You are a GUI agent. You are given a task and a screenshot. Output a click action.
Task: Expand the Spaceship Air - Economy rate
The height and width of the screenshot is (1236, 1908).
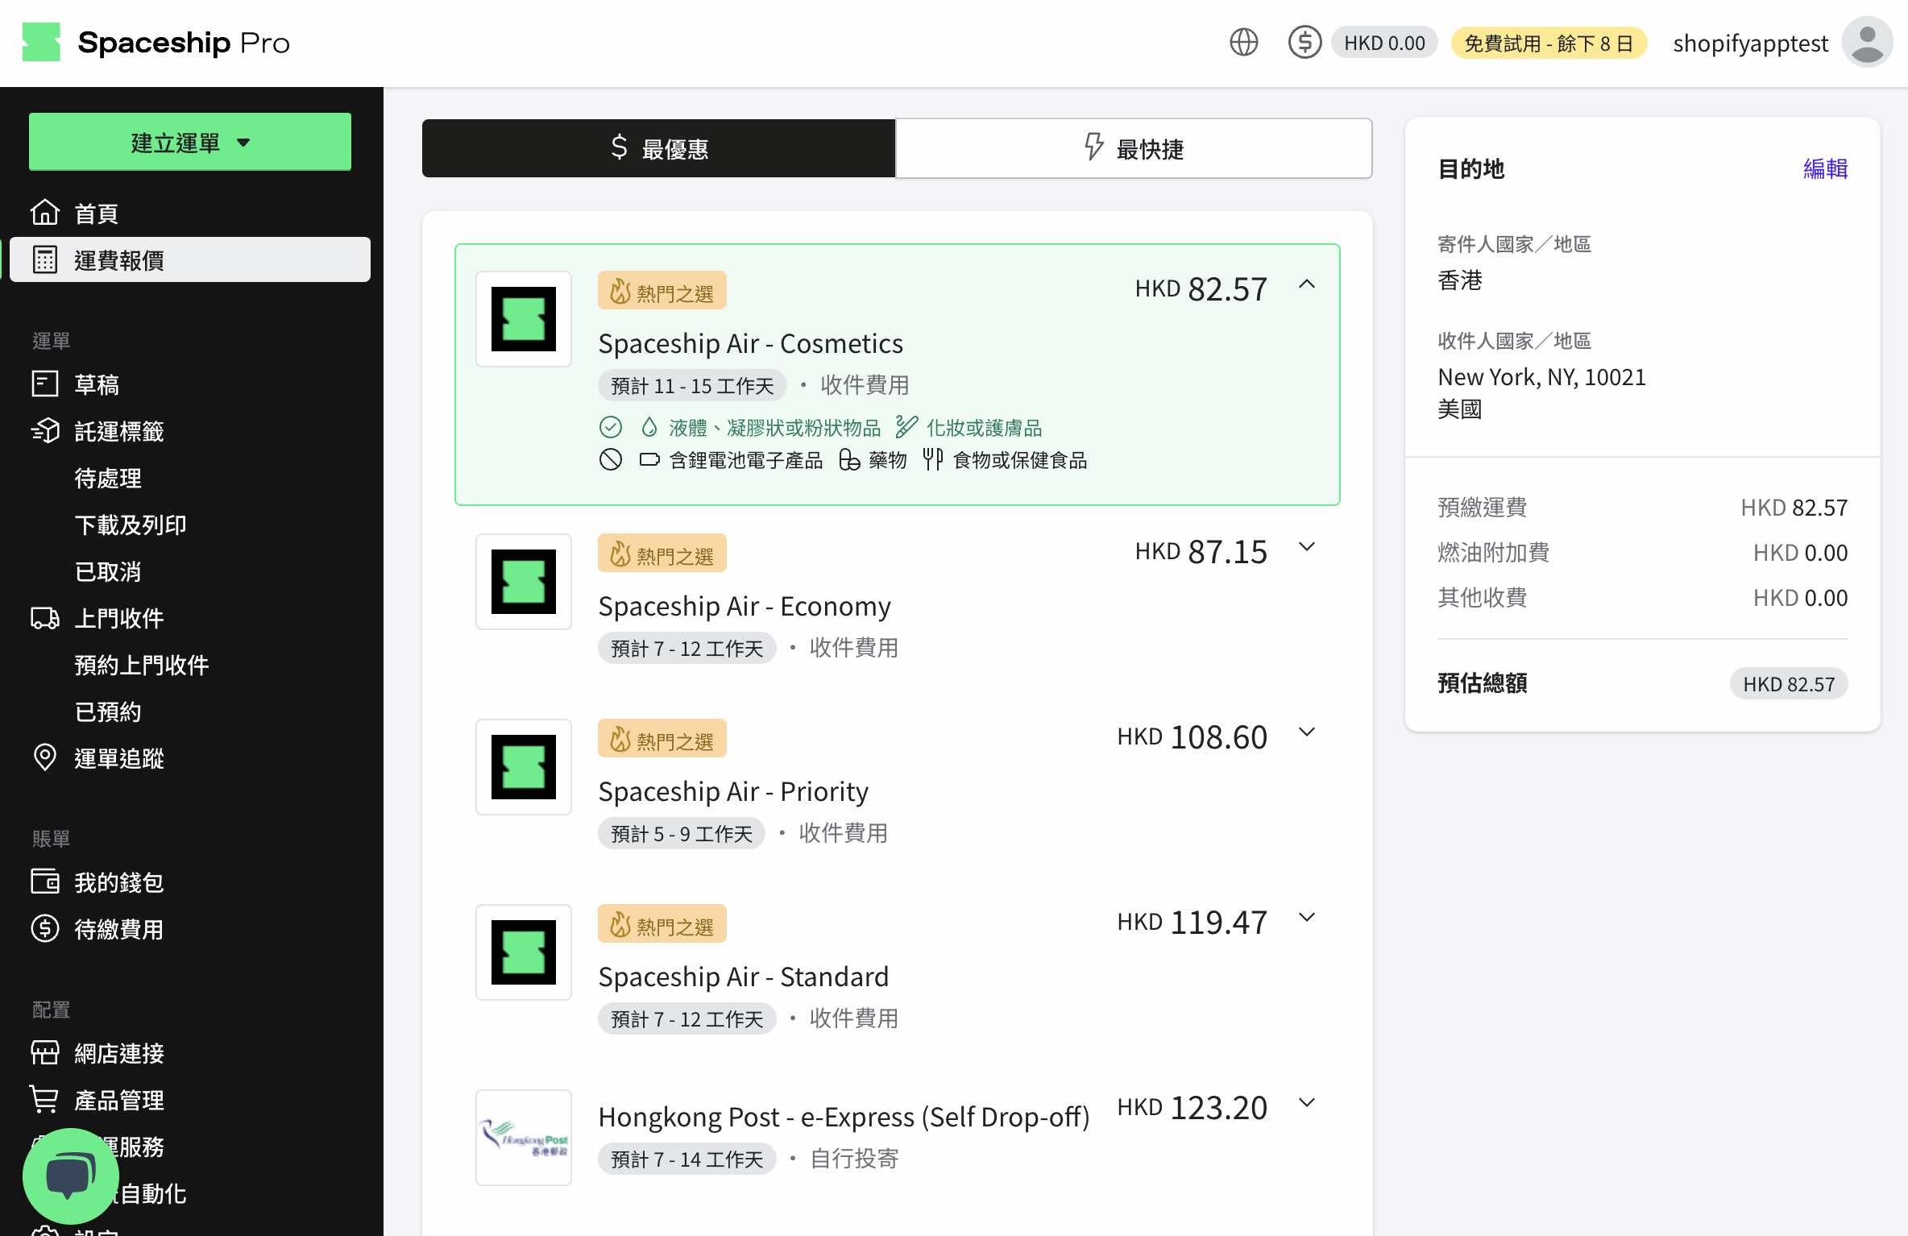[1307, 547]
